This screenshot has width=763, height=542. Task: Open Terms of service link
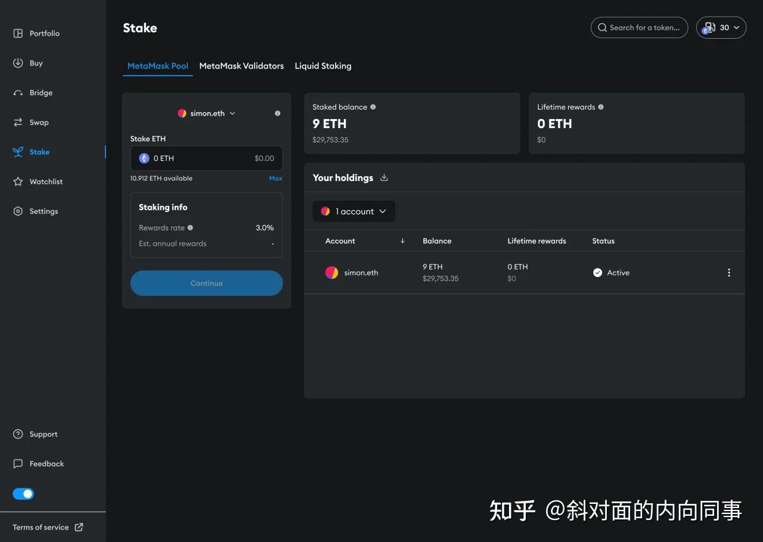(x=48, y=527)
